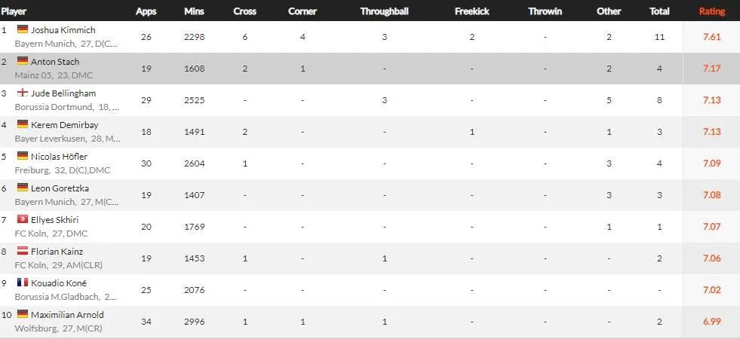This screenshot has height=339, width=740.
Task: Sort by Throughball column header
Action: 384,11
